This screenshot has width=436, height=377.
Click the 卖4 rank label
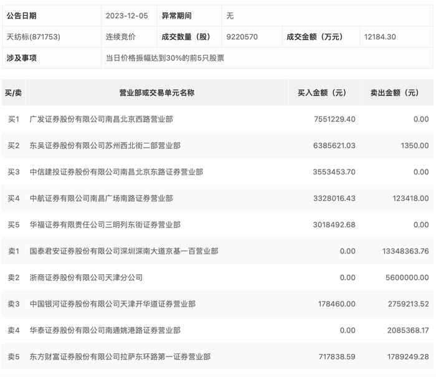(13, 330)
